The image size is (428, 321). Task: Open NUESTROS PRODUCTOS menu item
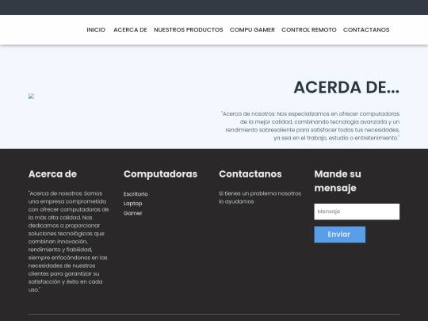pyautogui.click(x=189, y=30)
